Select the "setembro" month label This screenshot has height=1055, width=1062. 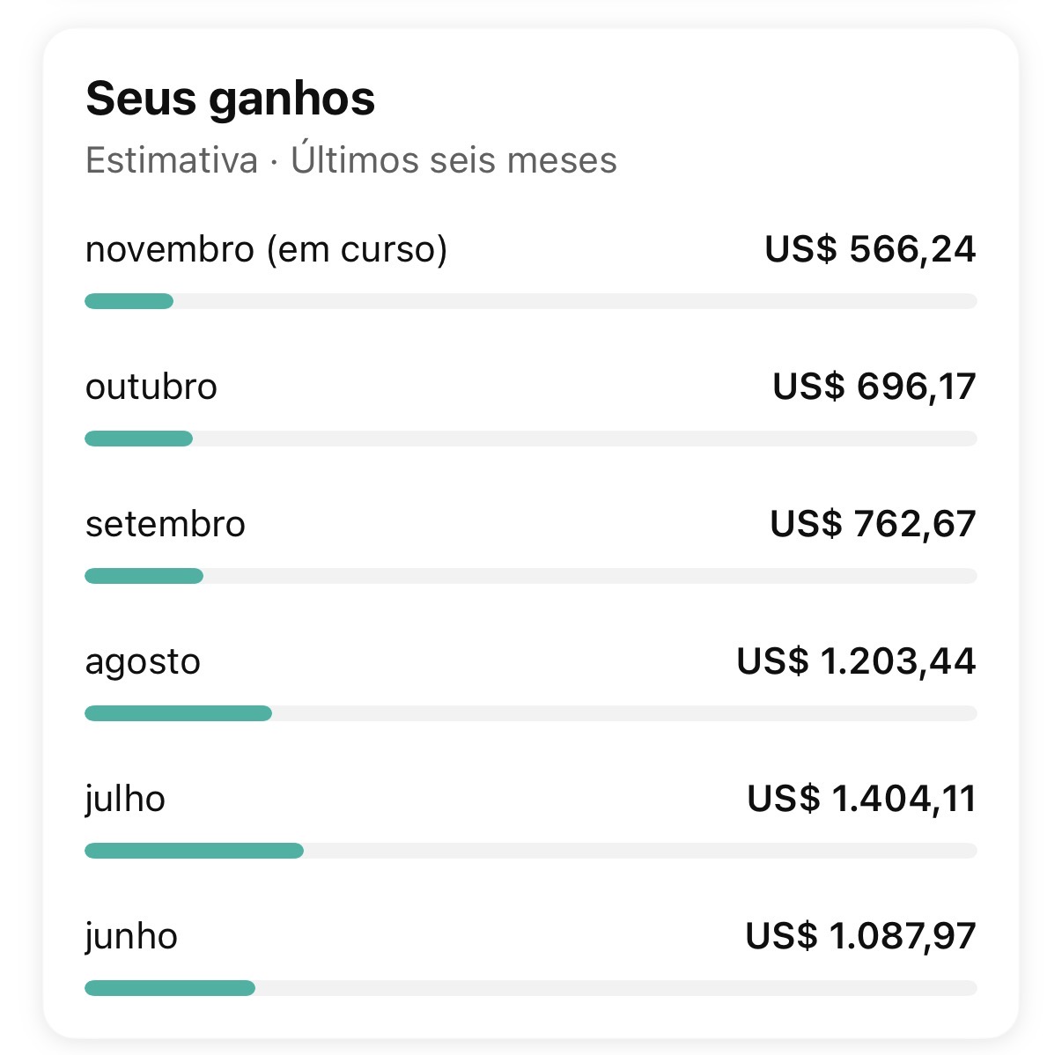(x=165, y=523)
